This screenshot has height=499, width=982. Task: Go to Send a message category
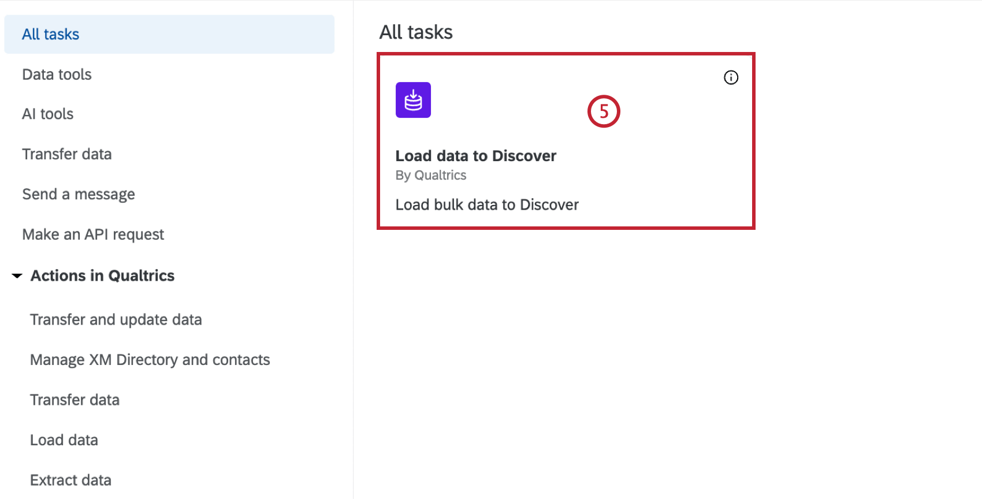(x=79, y=194)
